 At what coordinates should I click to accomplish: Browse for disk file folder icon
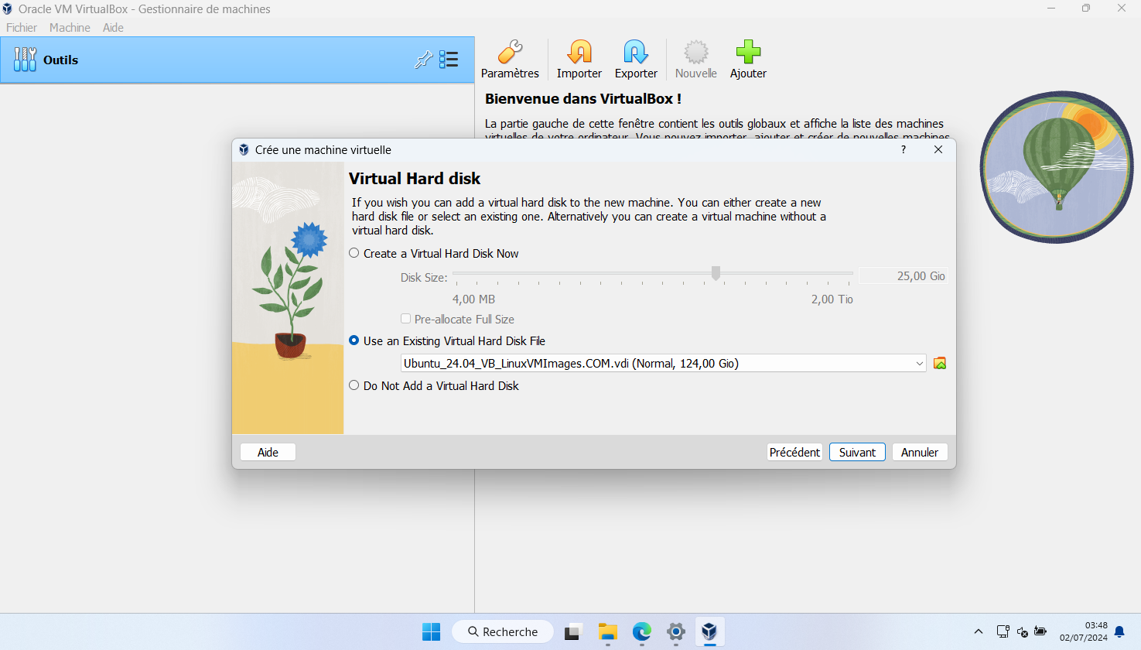(x=940, y=363)
